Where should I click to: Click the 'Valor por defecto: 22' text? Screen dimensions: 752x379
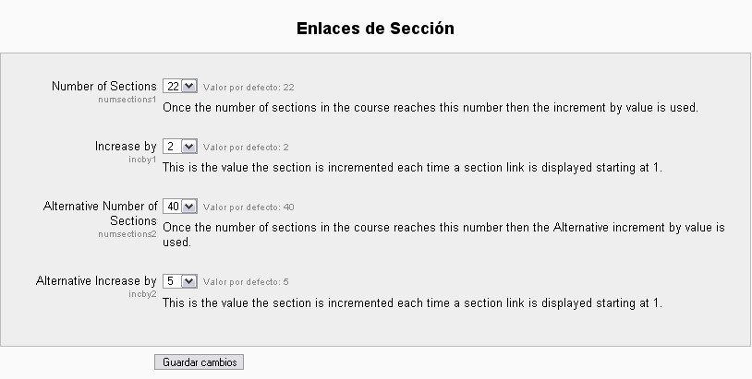point(249,88)
